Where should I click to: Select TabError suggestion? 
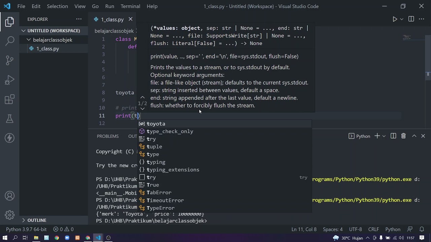point(225,193)
